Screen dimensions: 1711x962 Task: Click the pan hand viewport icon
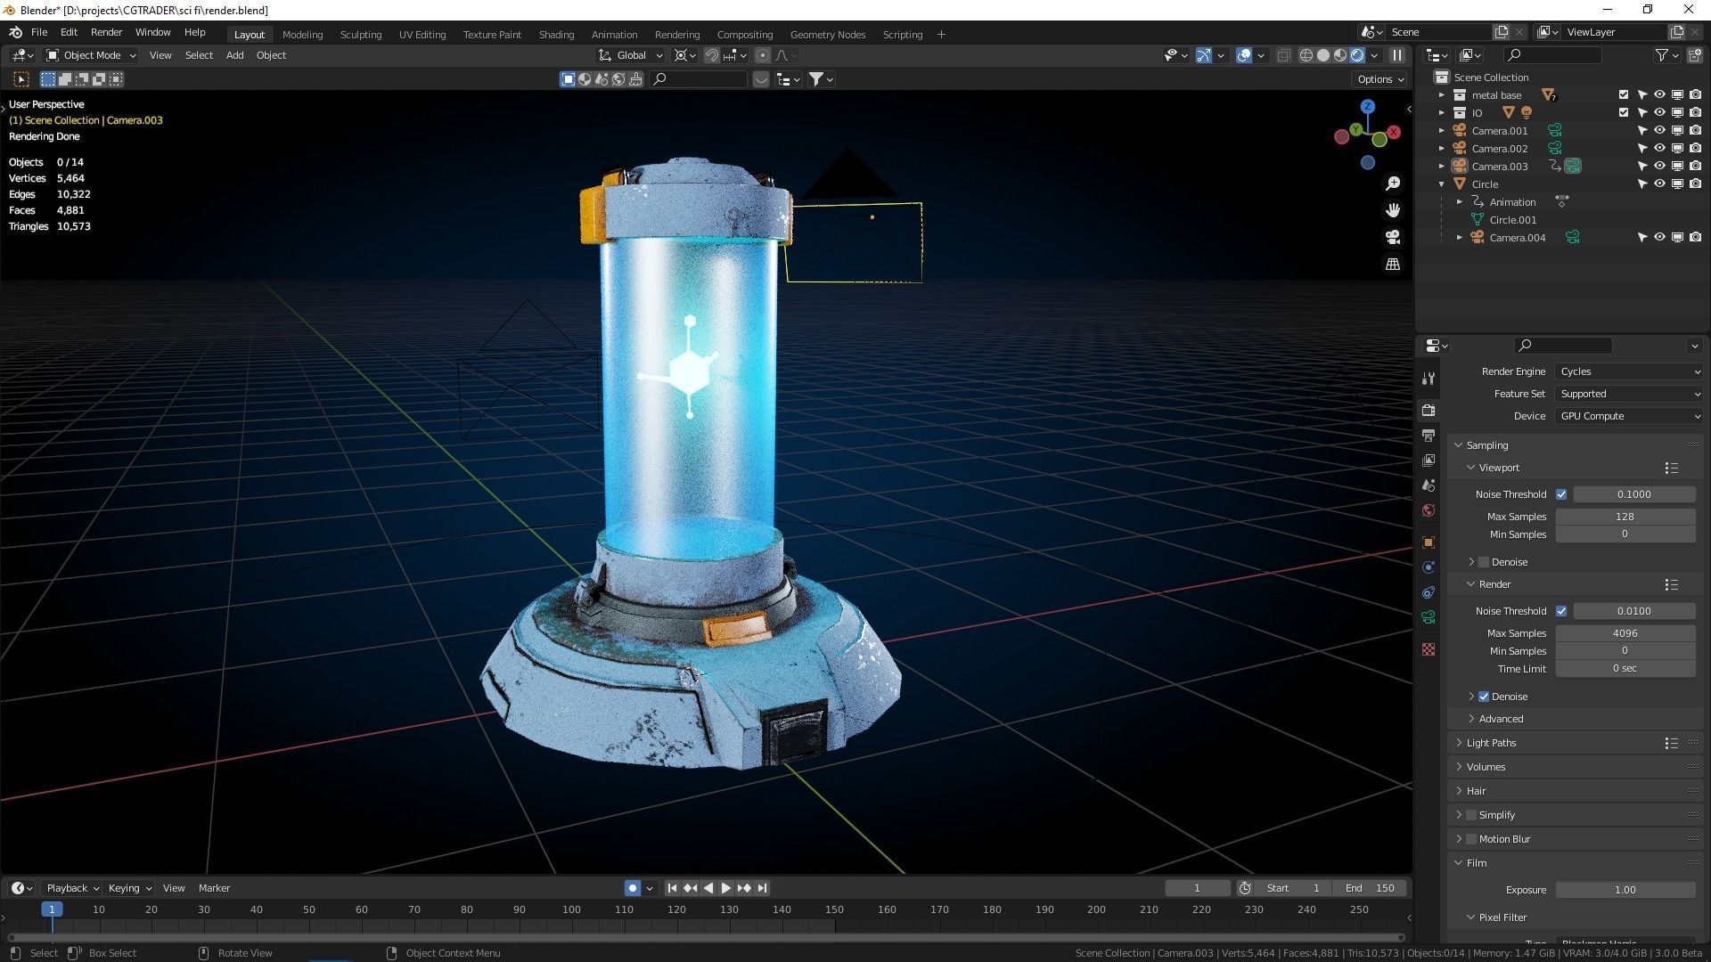pyautogui.click(x=1393, y=210)
